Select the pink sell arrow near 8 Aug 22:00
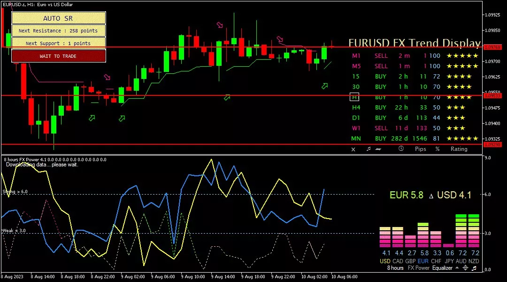 [x=107, y=77]
